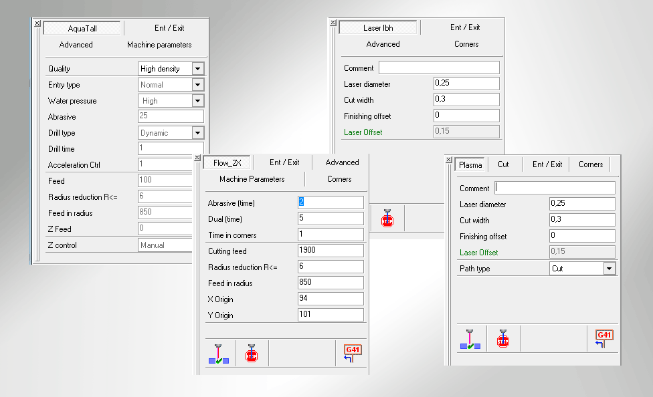Click the Time in corners field
The width and height of the screenshot is (653, 397).
point(331,235)
